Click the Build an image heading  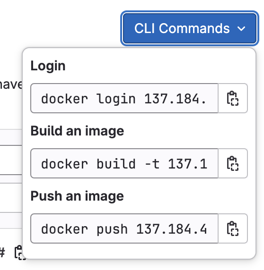coord(77,131)
